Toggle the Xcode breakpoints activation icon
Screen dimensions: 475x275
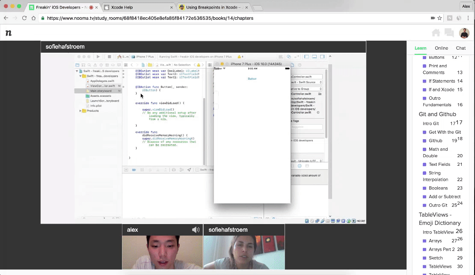point(134,170)
